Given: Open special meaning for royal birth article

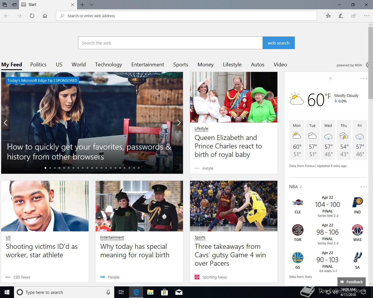Looking at the screenshot, I should (x=135, y=251).
